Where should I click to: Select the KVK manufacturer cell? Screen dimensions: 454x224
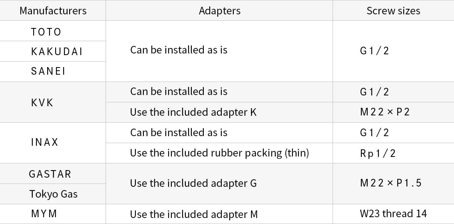pos(53,102)
